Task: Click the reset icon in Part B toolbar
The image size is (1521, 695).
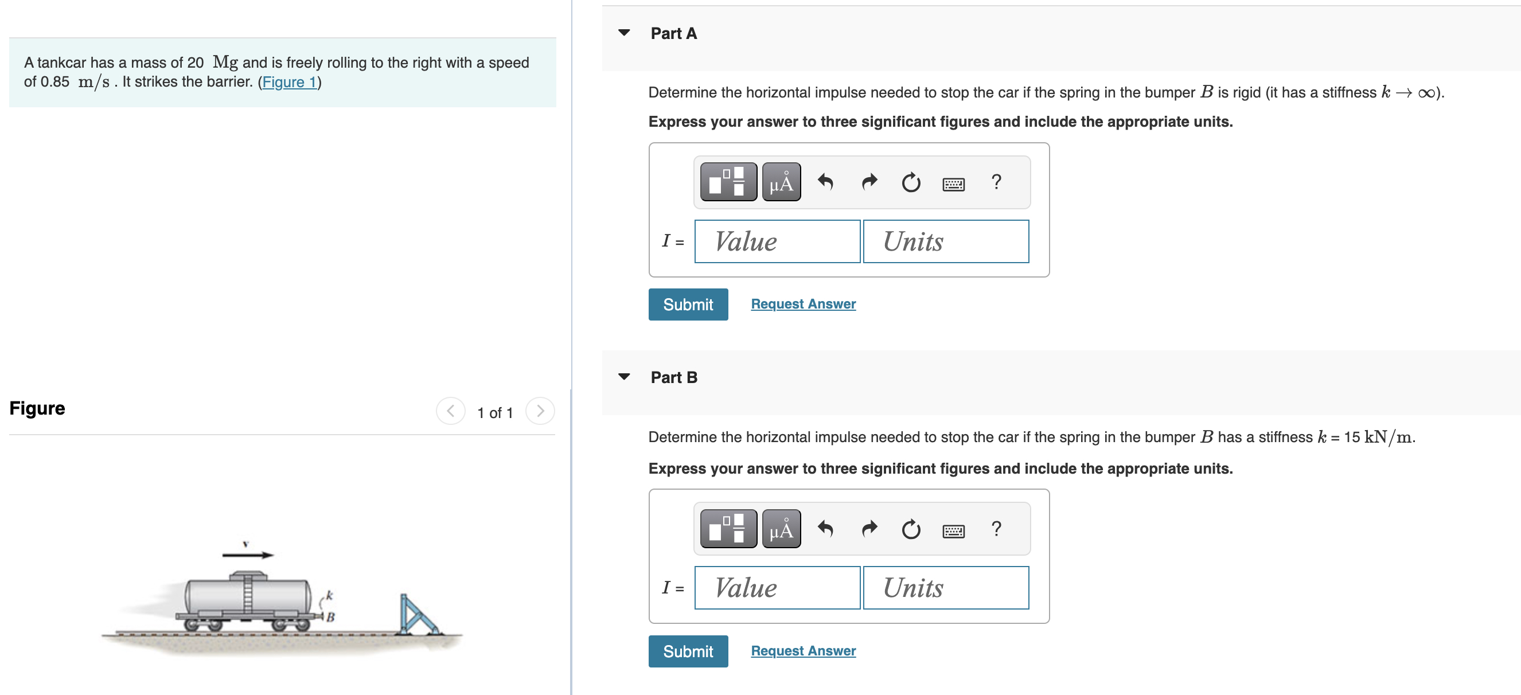Action: pyautogui.click(x=910, y=529)
